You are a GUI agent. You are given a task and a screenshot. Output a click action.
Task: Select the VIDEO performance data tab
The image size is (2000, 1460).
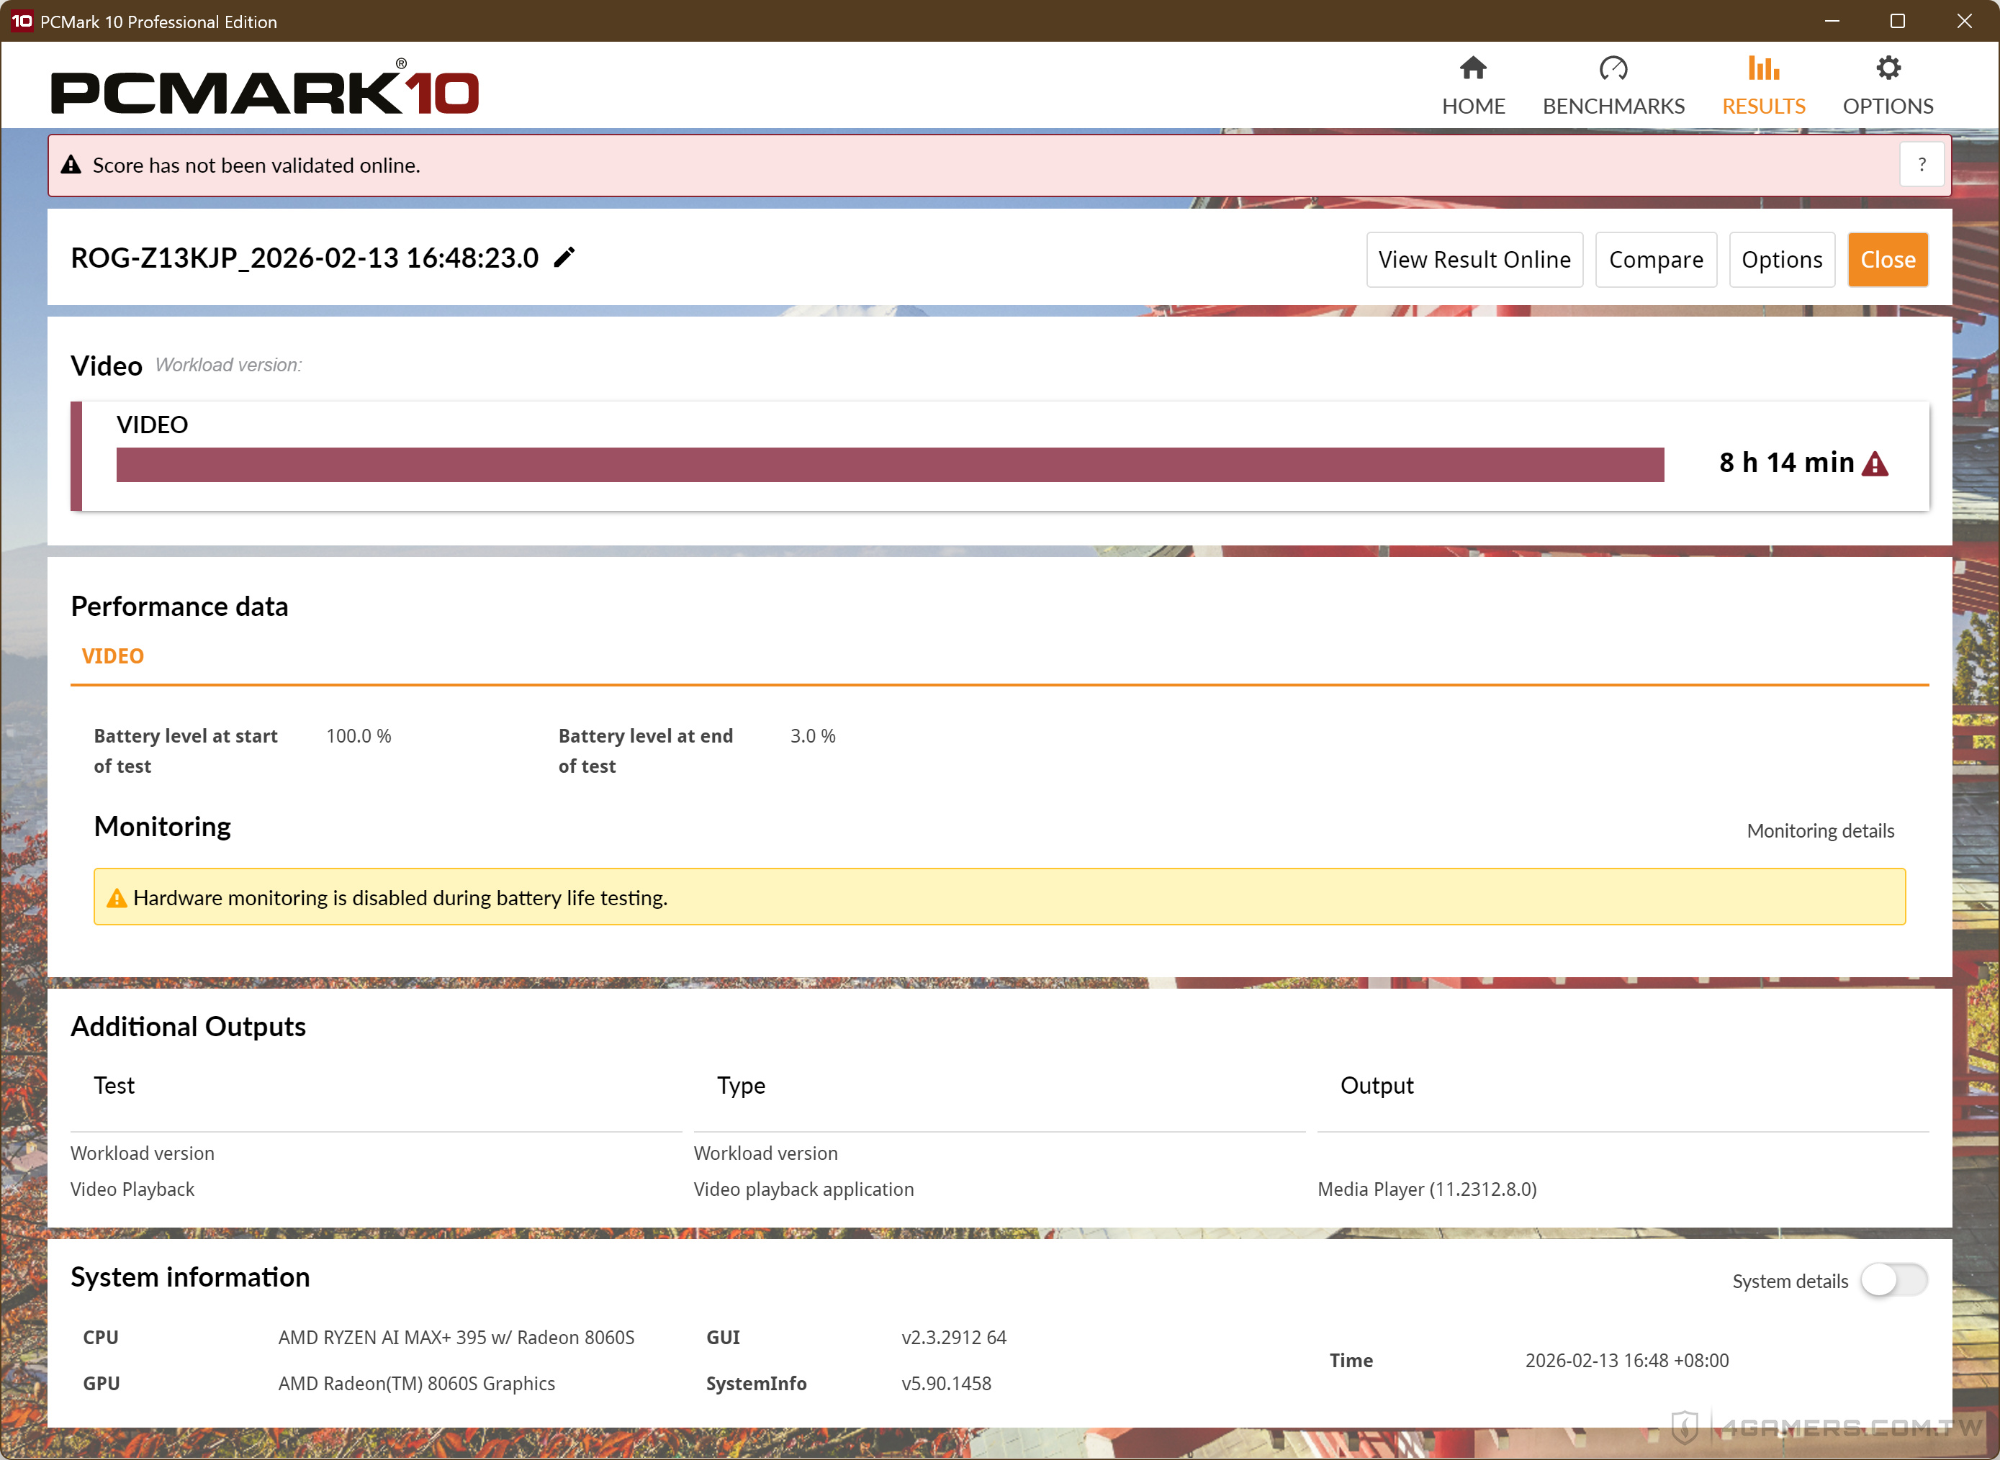click(x=112, y=656)
